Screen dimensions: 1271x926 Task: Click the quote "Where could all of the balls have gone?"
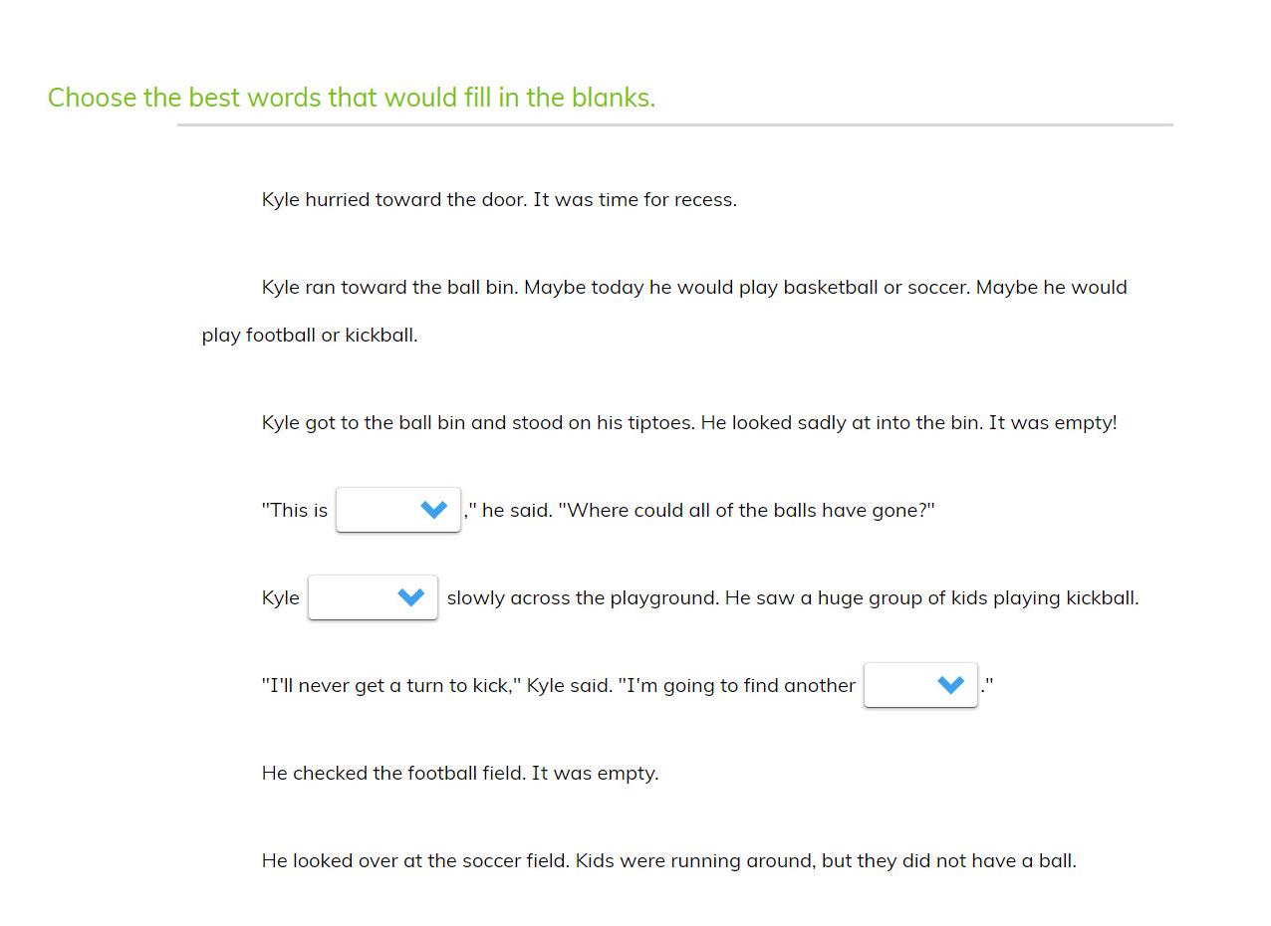[x=746, y=510]
